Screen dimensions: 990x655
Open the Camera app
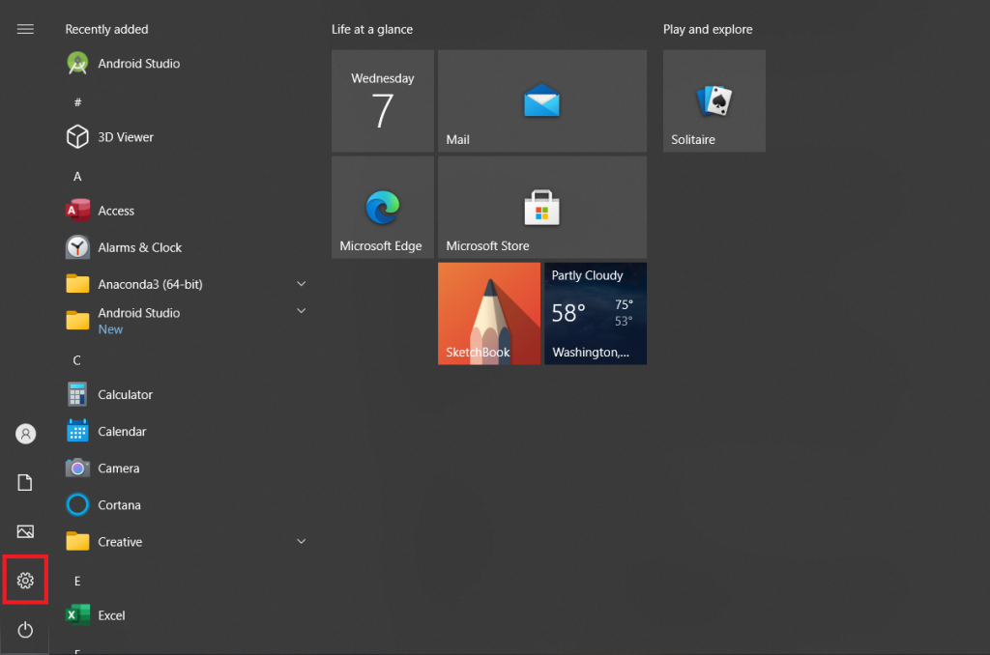click(118, 469)
